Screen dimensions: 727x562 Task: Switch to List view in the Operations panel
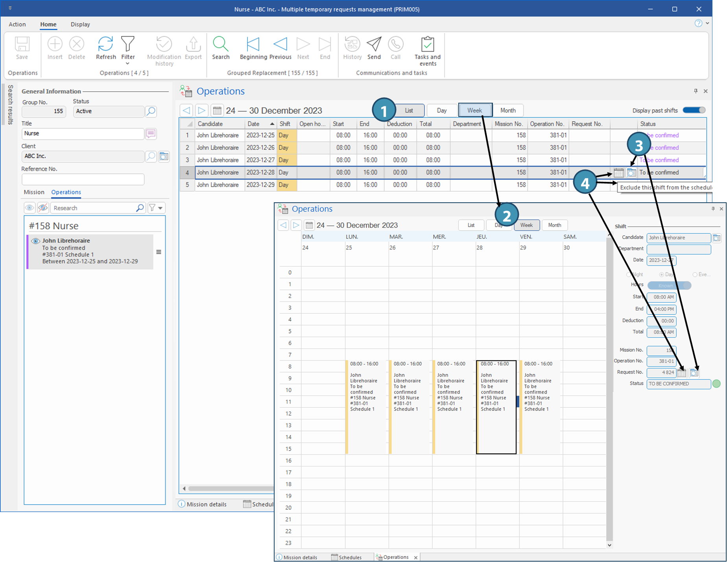pos(409,110)
